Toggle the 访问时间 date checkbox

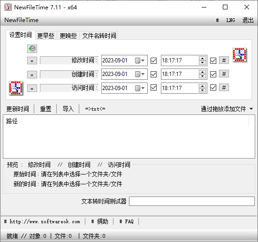(154, 88)
